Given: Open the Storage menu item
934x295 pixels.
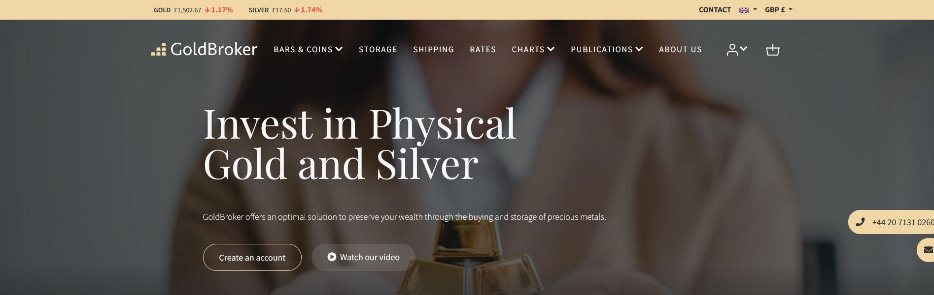Looking at the screenshot, I should click(378, 49).
